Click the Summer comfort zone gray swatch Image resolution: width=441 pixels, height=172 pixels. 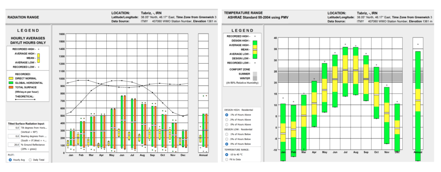(255, 74)
